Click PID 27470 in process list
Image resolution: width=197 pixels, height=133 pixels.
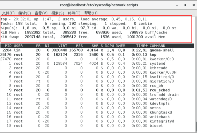6,59
